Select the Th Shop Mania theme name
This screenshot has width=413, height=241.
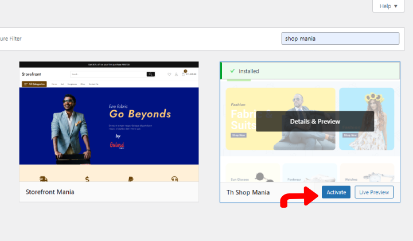click(x=248, y=192)
